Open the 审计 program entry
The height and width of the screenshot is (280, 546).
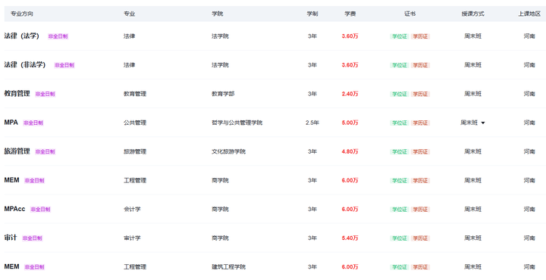tap(11, 238)
